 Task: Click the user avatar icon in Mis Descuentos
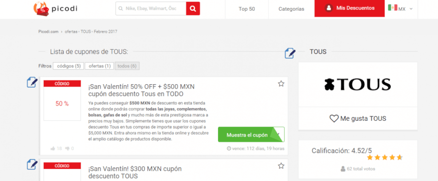tap(329, 8)
